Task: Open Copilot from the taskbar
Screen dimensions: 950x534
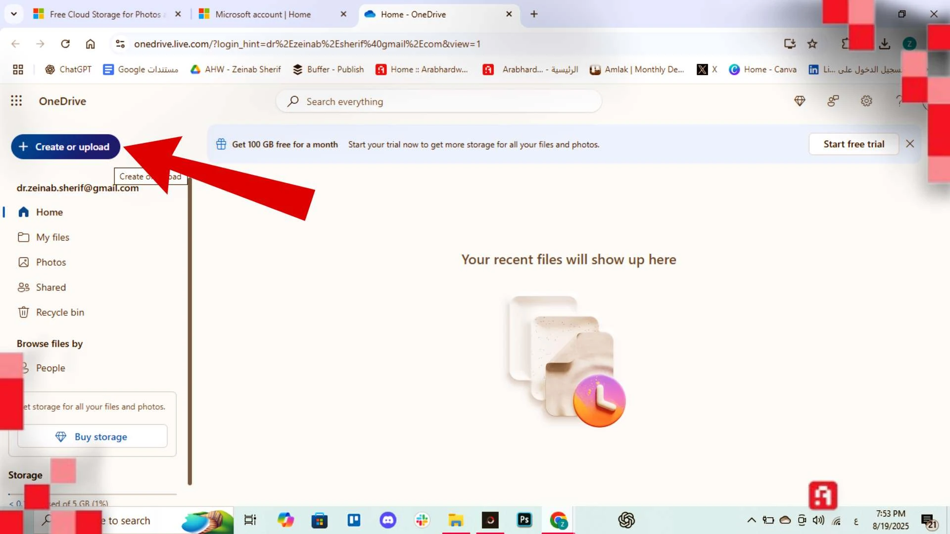Action: coord(285,520)
